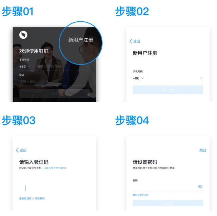Image resolution: width=217 pixels, height=216 pixels.
Task: Click the phone number input in step 02
Action: coord(173,78)
